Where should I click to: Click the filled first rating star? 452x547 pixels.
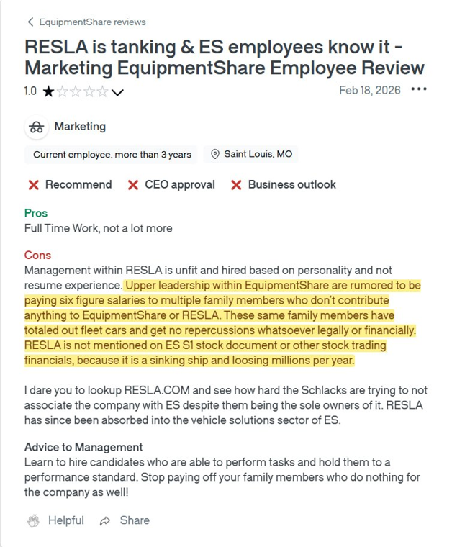pos(48,91)
